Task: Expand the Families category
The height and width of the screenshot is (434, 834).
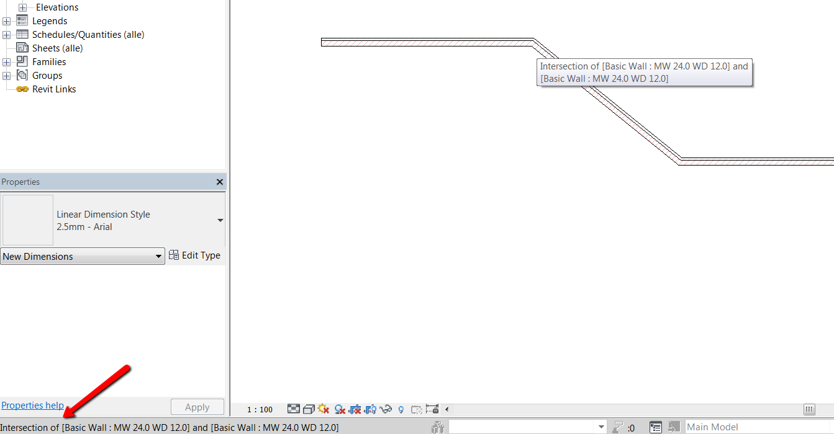Action: point(6,61)
